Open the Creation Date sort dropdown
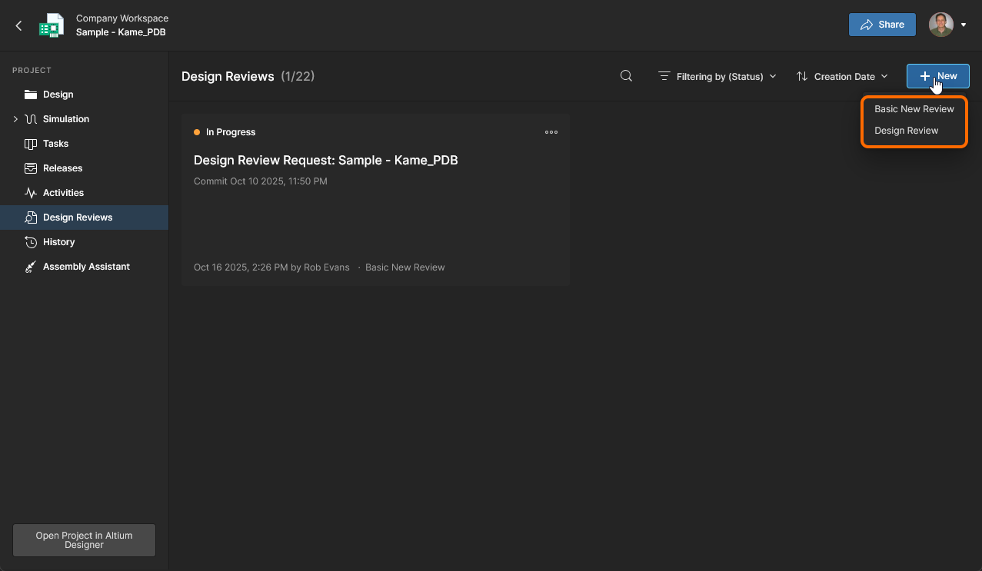Viewport: 982px width, 571px height. 842,76
